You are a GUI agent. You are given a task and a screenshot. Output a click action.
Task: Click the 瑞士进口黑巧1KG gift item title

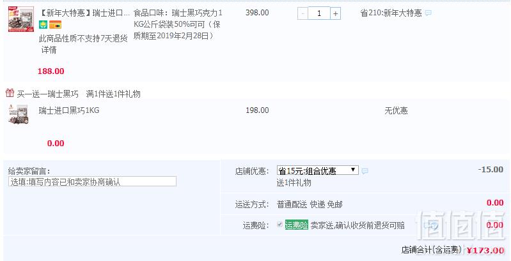(x=69, y=110)
